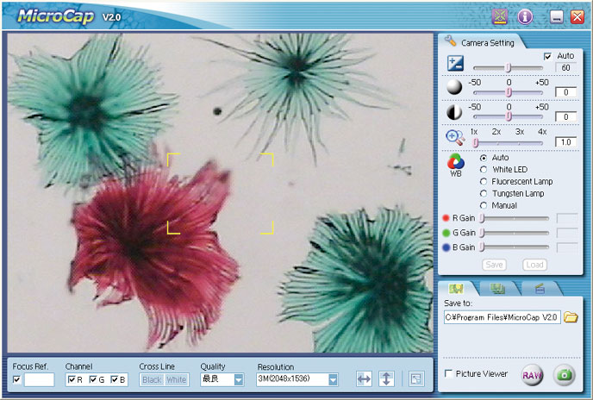Viewport: 593px width, 400px height.
Task: Uncheck the R channel checkbox
Action: (72, 380)
